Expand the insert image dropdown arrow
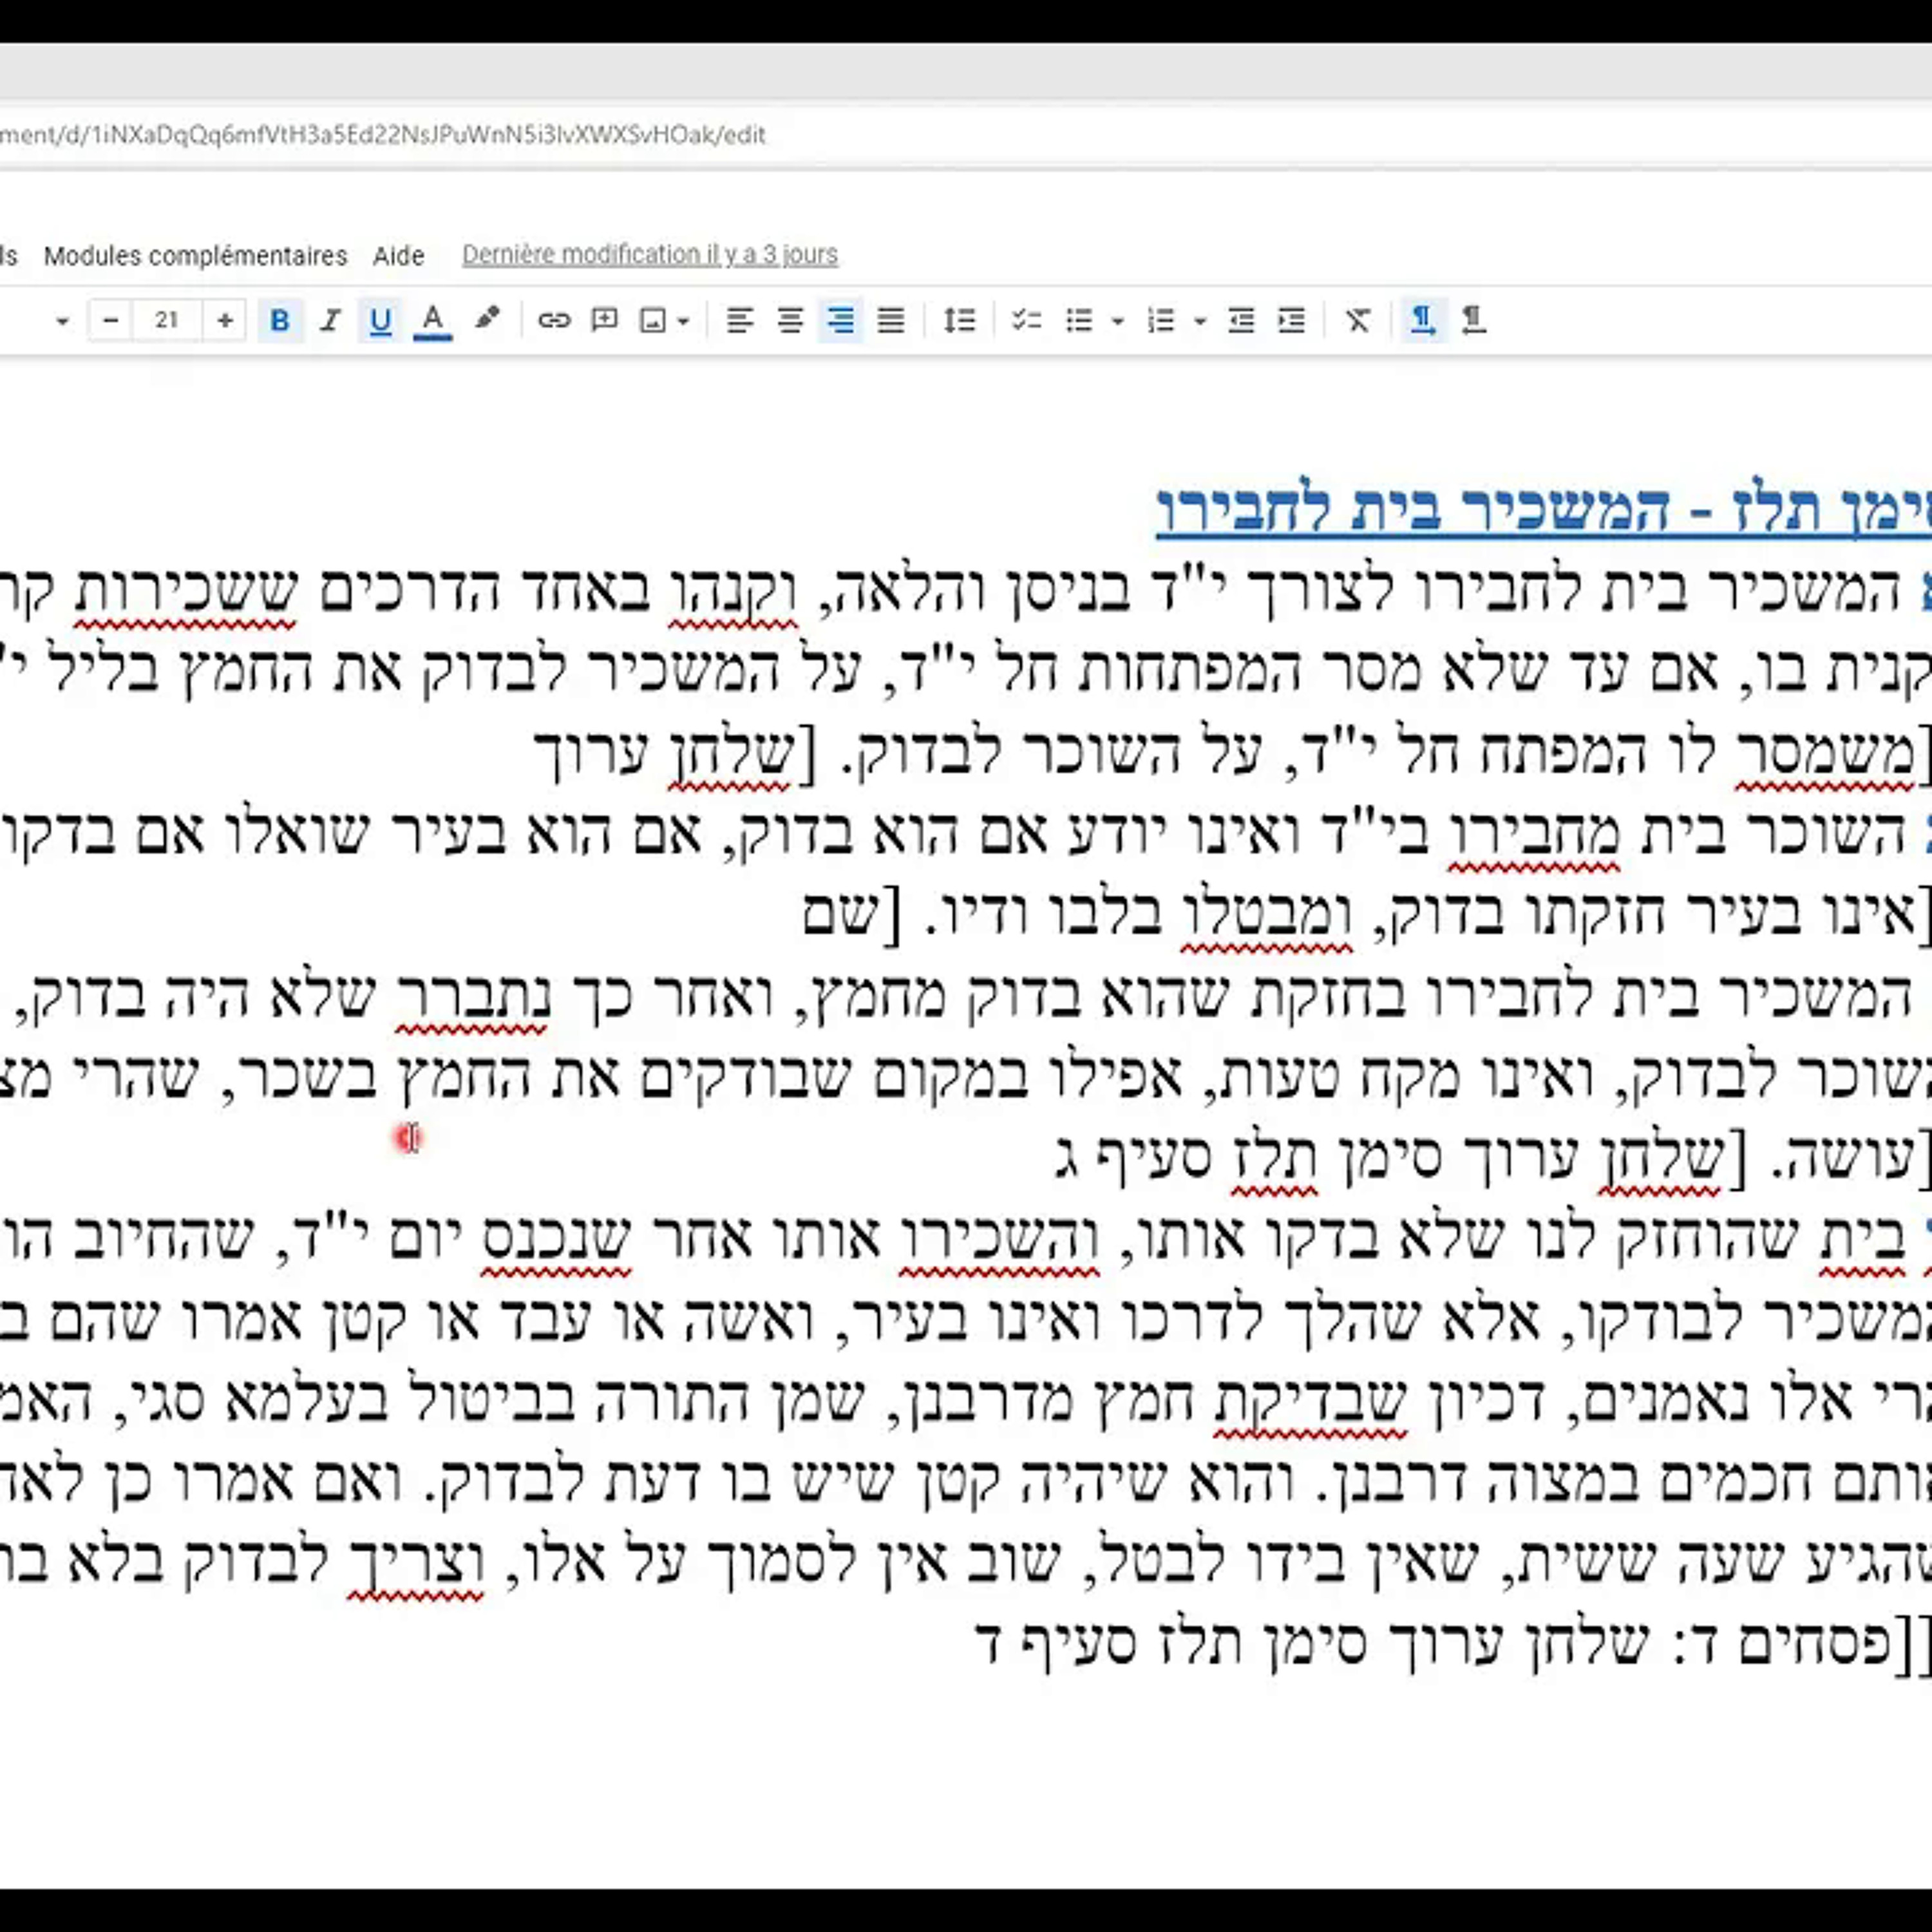Screen dimensions: 1932x1932 point(684,321)
